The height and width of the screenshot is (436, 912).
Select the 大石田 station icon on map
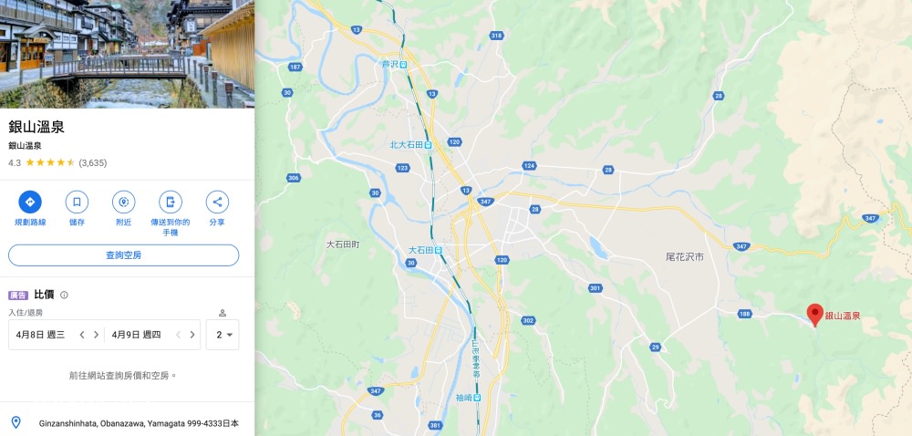[438, 250]
